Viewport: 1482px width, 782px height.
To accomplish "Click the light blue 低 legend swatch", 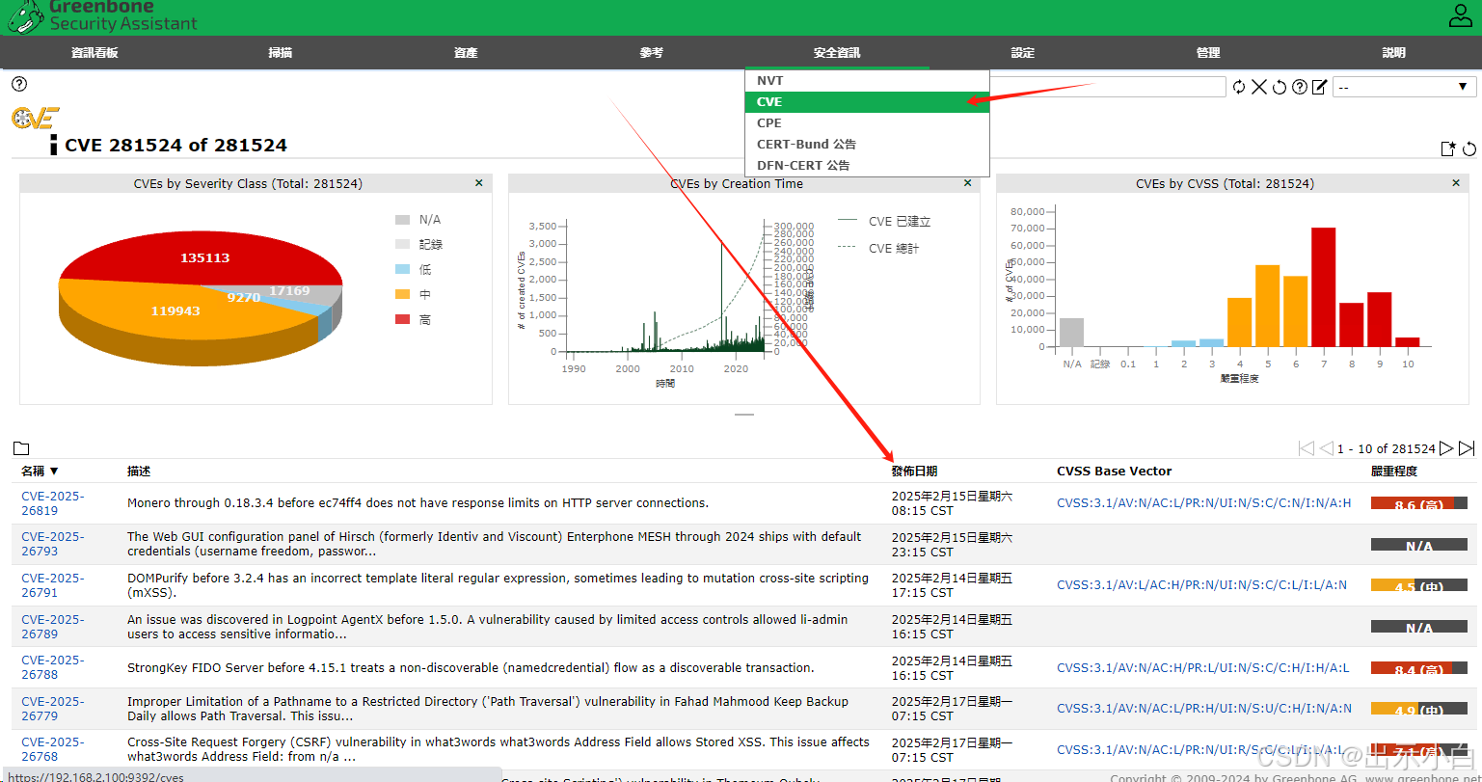I will (403, 269).
